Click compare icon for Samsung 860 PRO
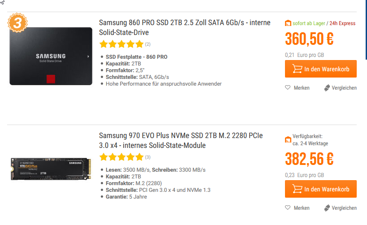 click(327, 88)
